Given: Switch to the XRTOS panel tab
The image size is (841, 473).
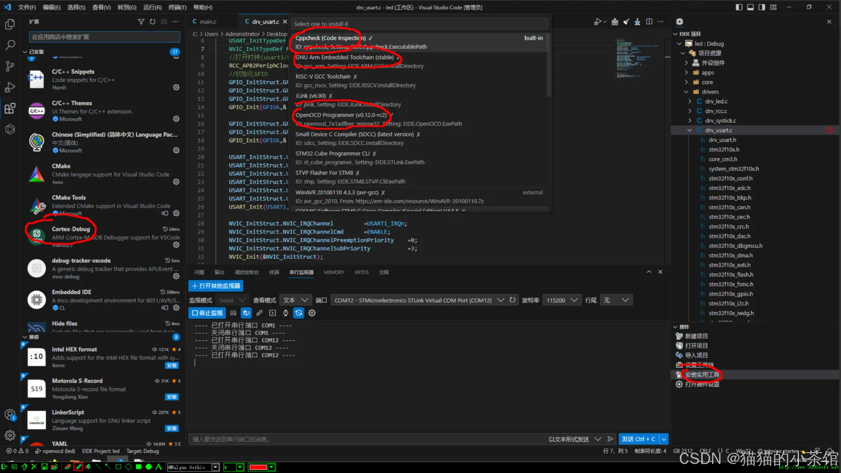Looking at the screenshot, I should pos(362,272).
